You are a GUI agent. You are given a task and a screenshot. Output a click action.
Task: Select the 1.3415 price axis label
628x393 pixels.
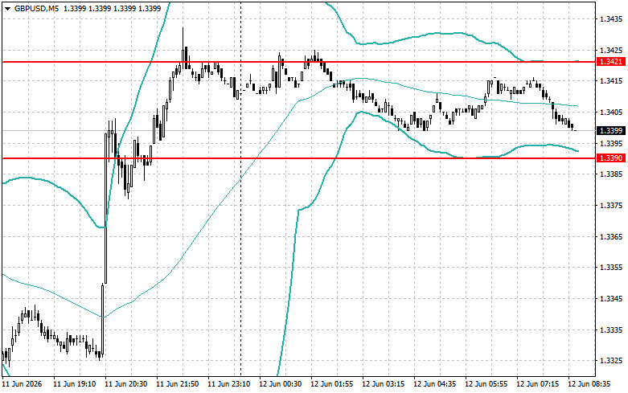(611, 81)
